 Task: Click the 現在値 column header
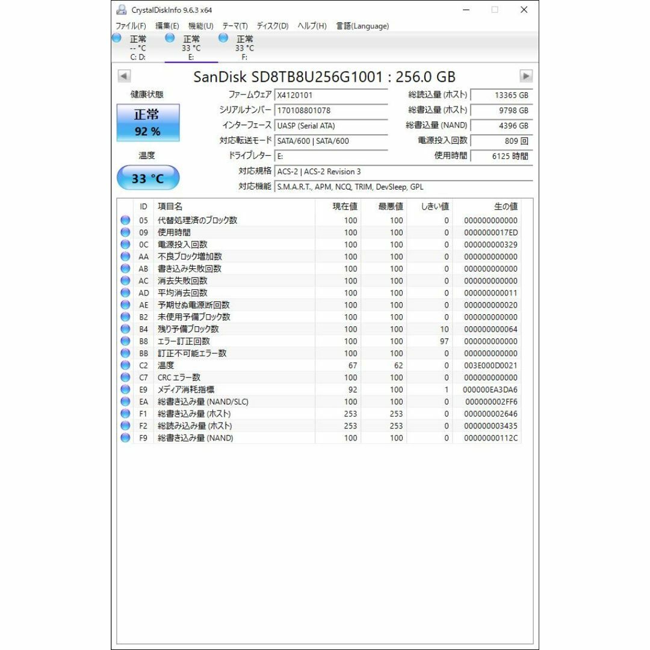[338, 206]
